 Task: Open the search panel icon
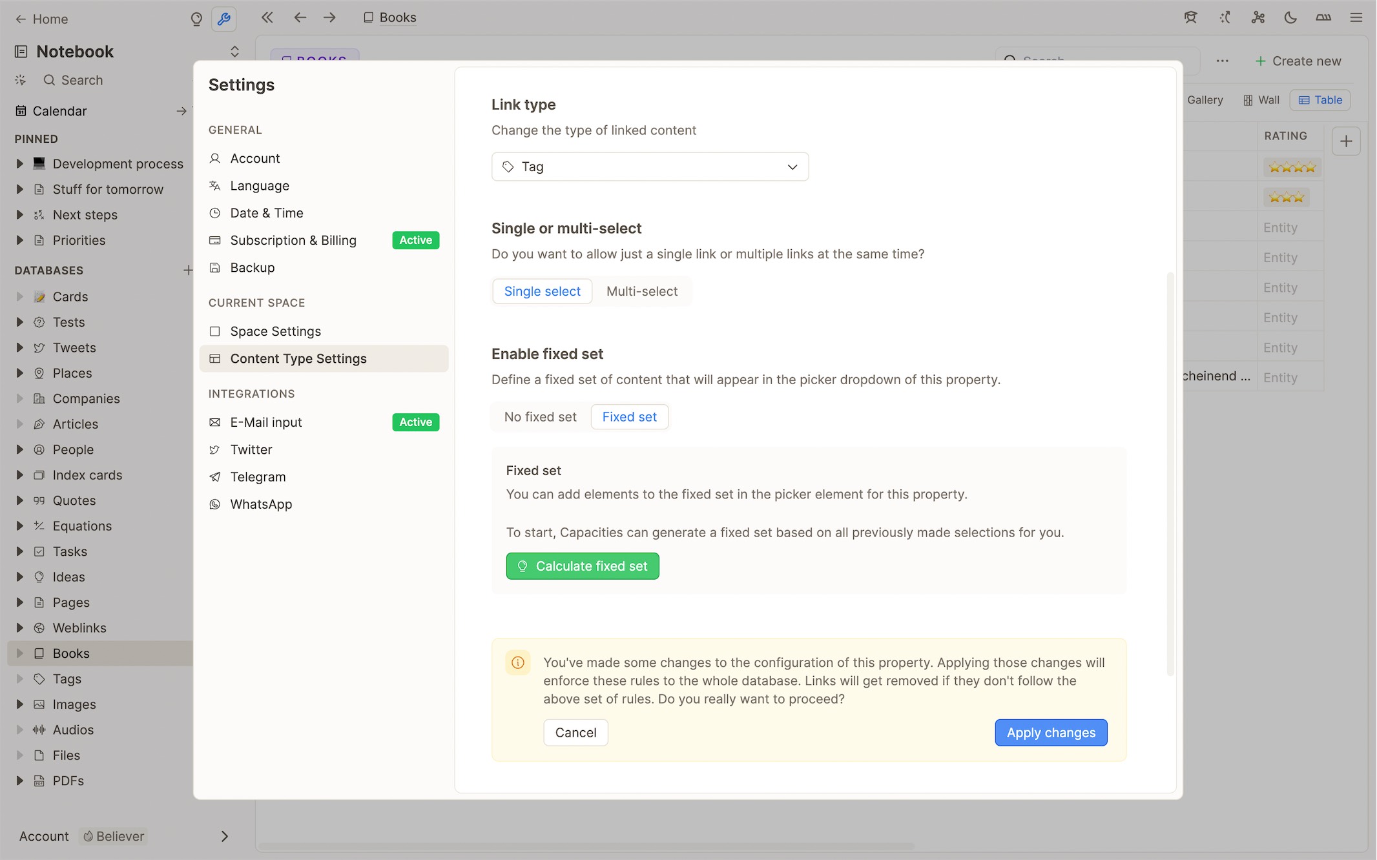(50, 79)
